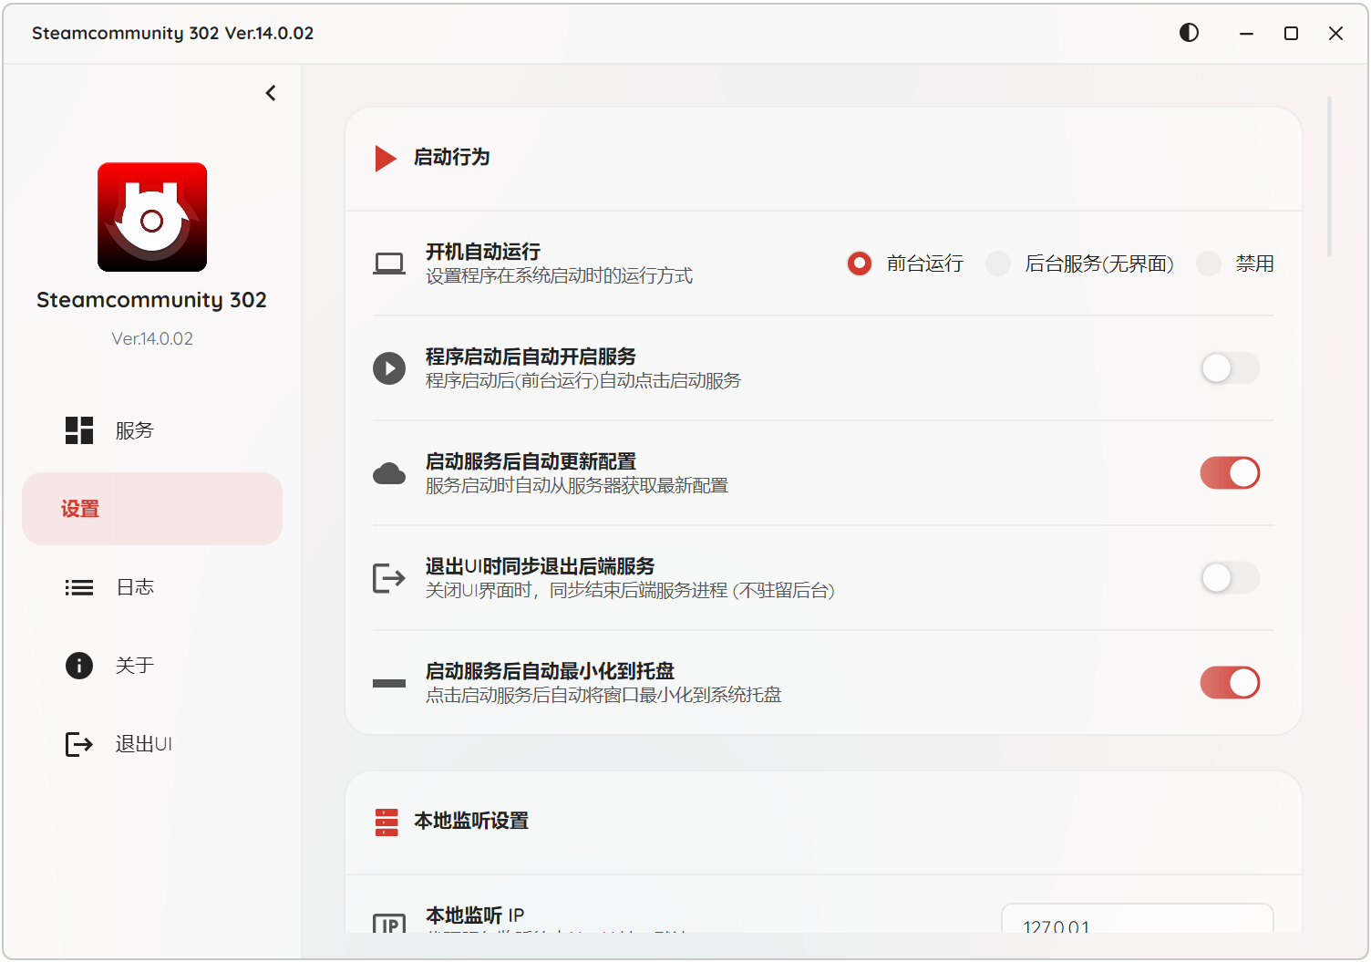Screen dimensions: 1371x962
Task: Open the 关于 (About) page
Action: 152,666
